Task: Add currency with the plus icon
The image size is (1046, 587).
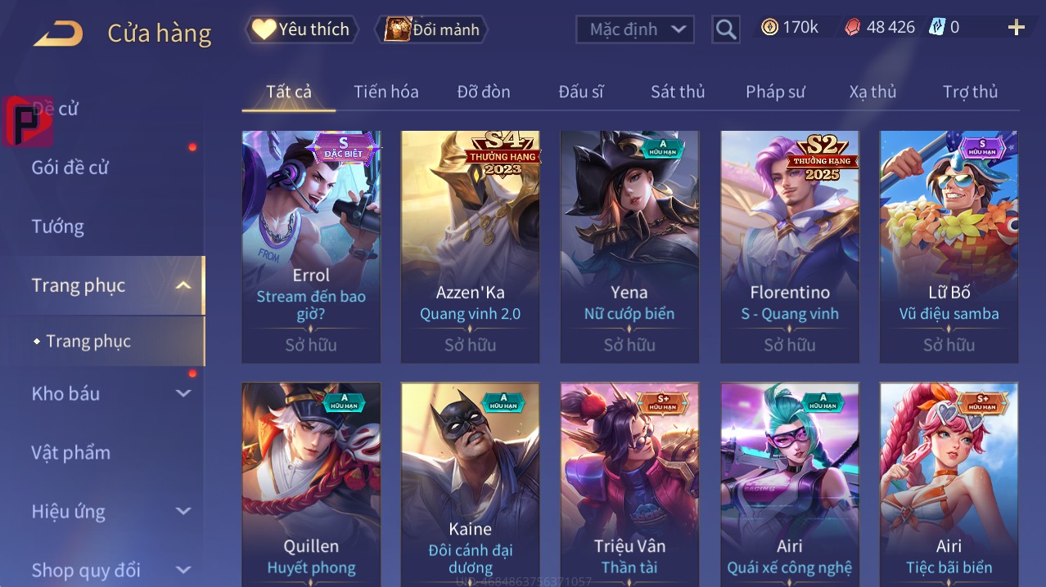Action: pos(1017,28)
